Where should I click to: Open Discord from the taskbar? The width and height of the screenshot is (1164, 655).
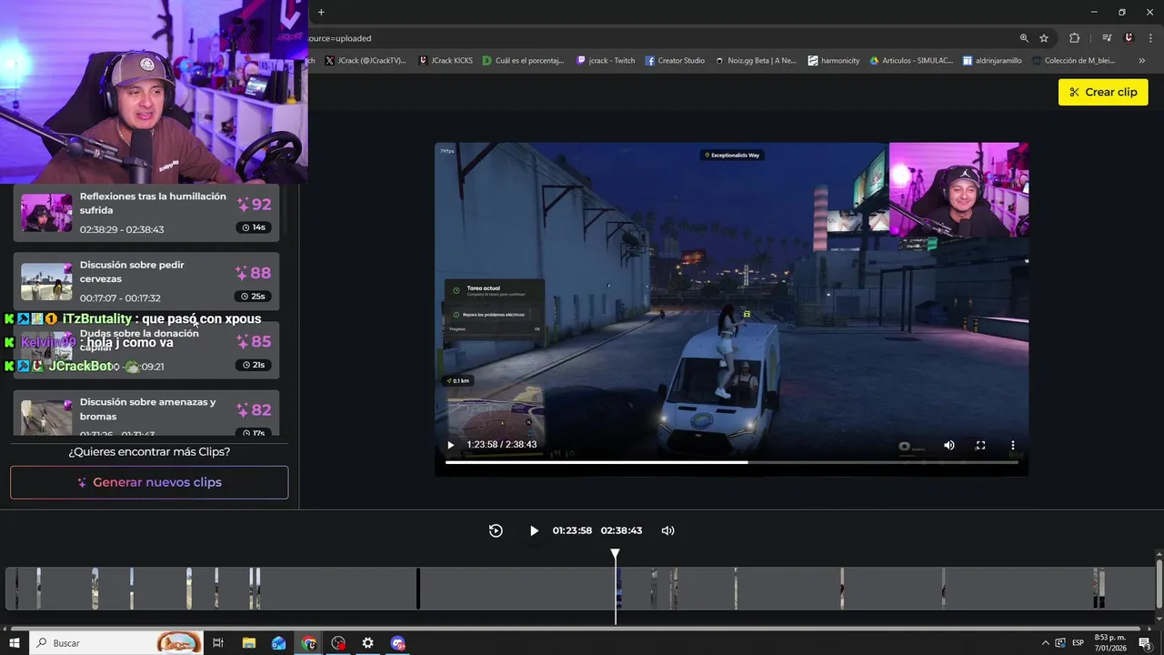[x=397, y=643]
